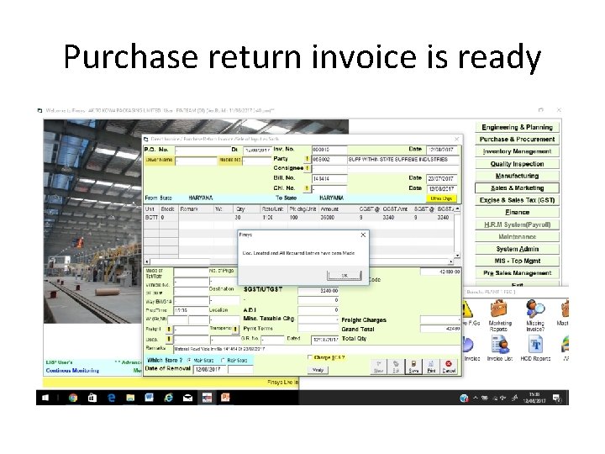The height and width of the screenshot is (454, 605).
Task: Open Microsoft Word from the taskbar
Action: 150,398
